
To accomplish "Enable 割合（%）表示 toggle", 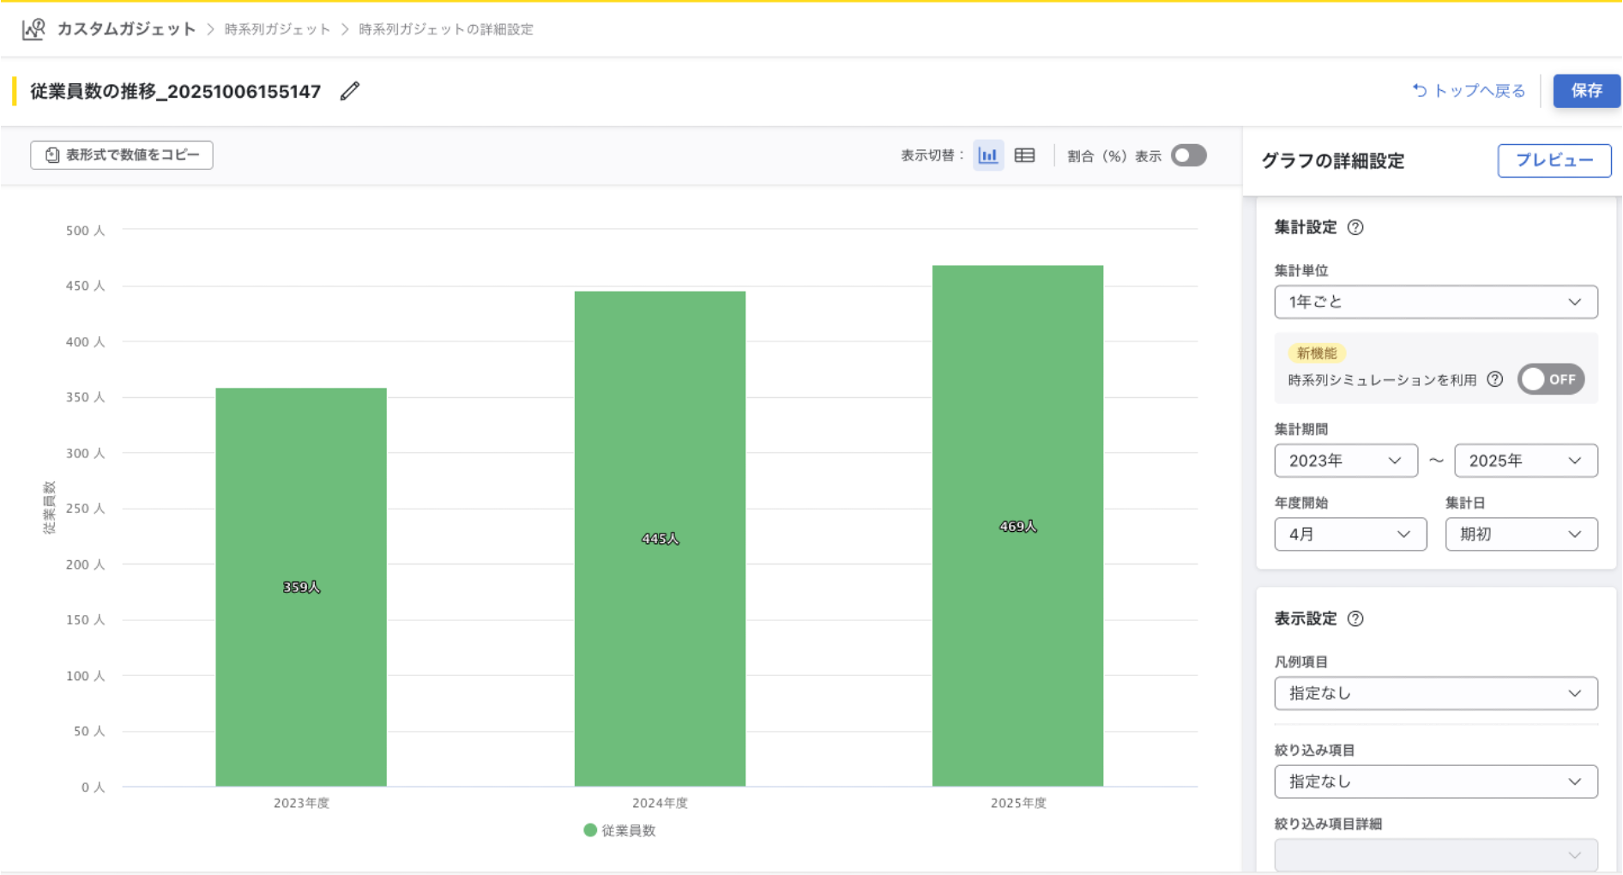I will 1189,155.
